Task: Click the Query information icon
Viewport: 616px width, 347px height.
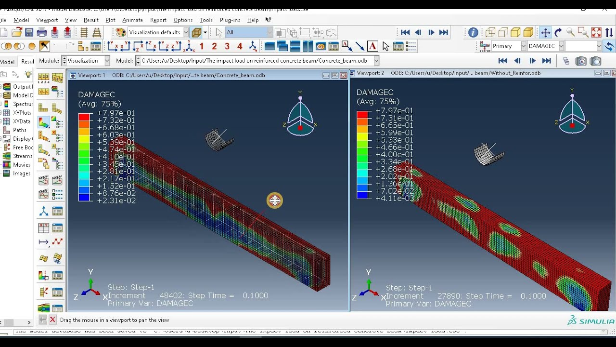Action: point(473,32)
